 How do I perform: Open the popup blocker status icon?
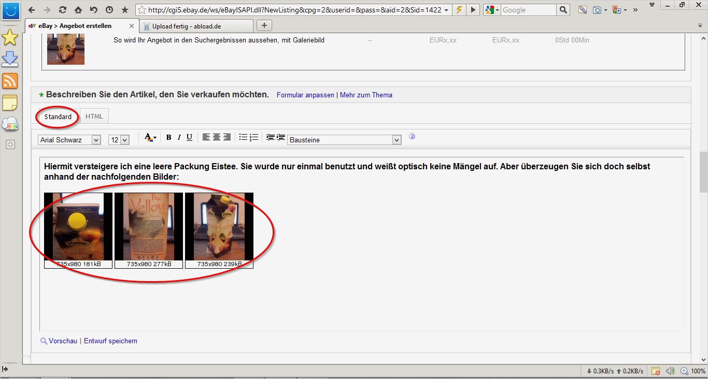[x=656, y=371]
